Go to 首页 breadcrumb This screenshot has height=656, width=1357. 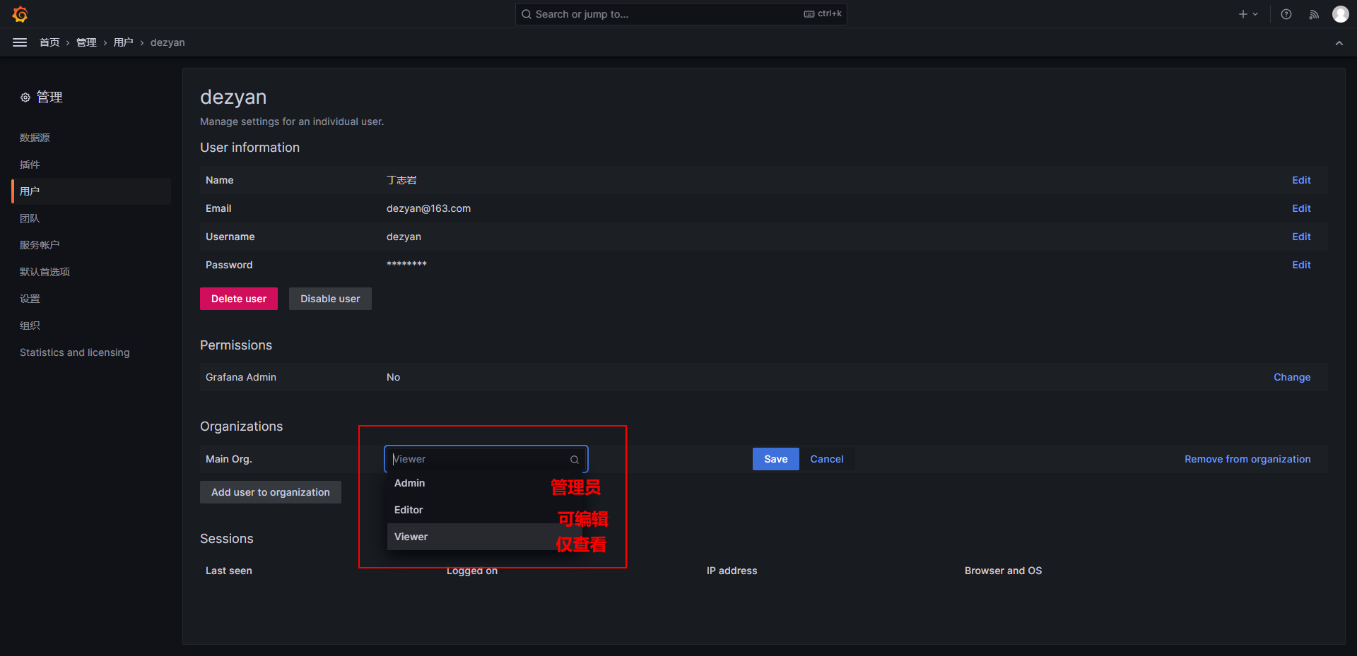[49, 42]
